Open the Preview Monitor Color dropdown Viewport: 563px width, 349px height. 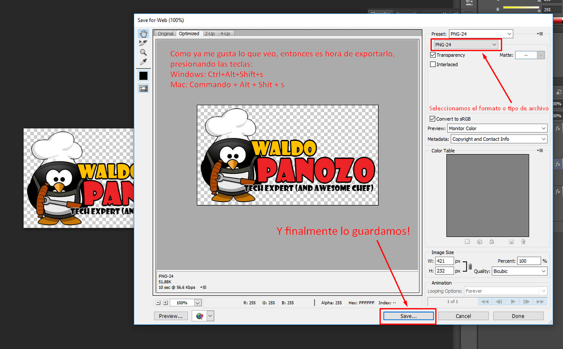(x=497, y=129)
